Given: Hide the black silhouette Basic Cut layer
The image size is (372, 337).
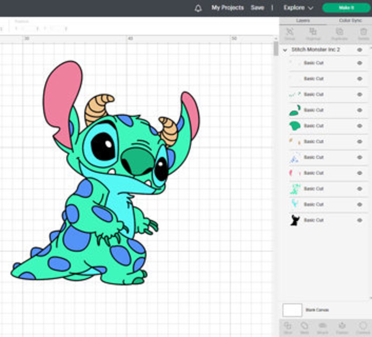Looking at the screenshot, I should tap(360, 220).
